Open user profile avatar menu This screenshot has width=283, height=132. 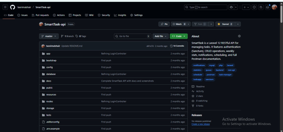(274, 7)
